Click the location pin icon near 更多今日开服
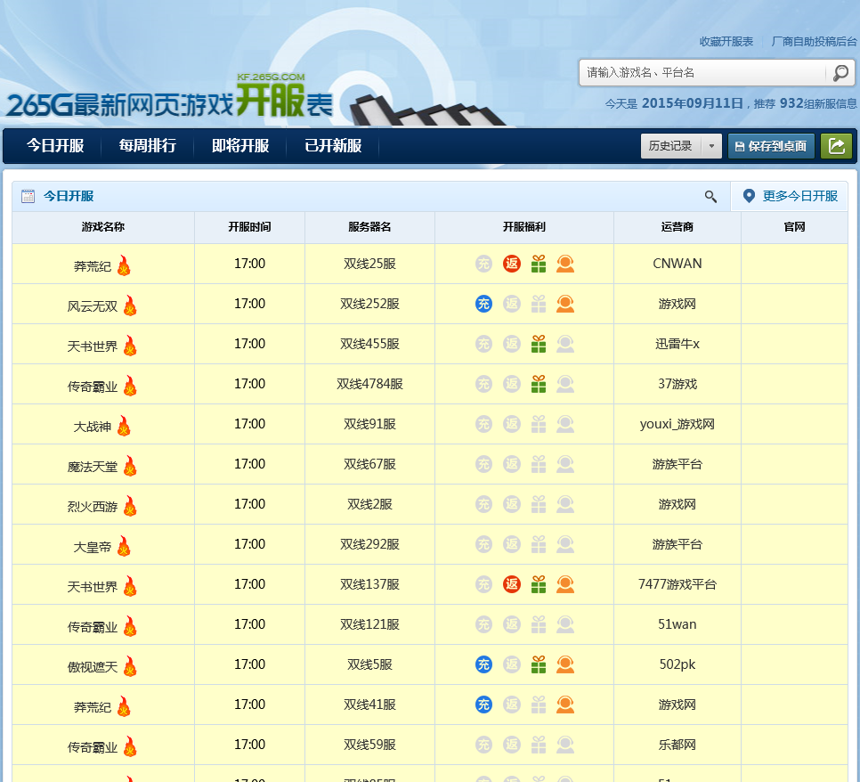Viewport: 860px width, 782px height. click(x=749, y=196)
